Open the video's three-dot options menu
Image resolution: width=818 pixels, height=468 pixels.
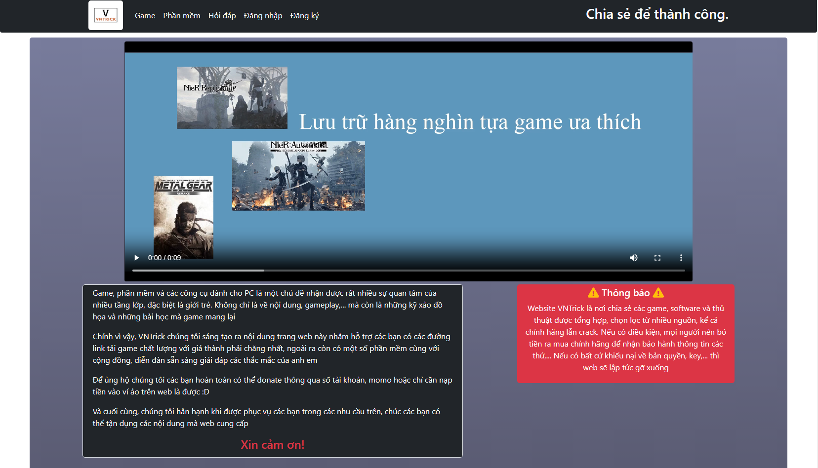681,258
